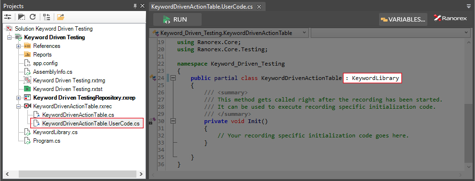The width and height of the screenshot is (475, 181).
Task: Click the Ranorex logo
Action: tap(450, 19)
